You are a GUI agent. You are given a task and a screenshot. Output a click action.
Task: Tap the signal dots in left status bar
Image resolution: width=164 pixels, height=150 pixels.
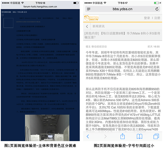(x=6, y=3)
